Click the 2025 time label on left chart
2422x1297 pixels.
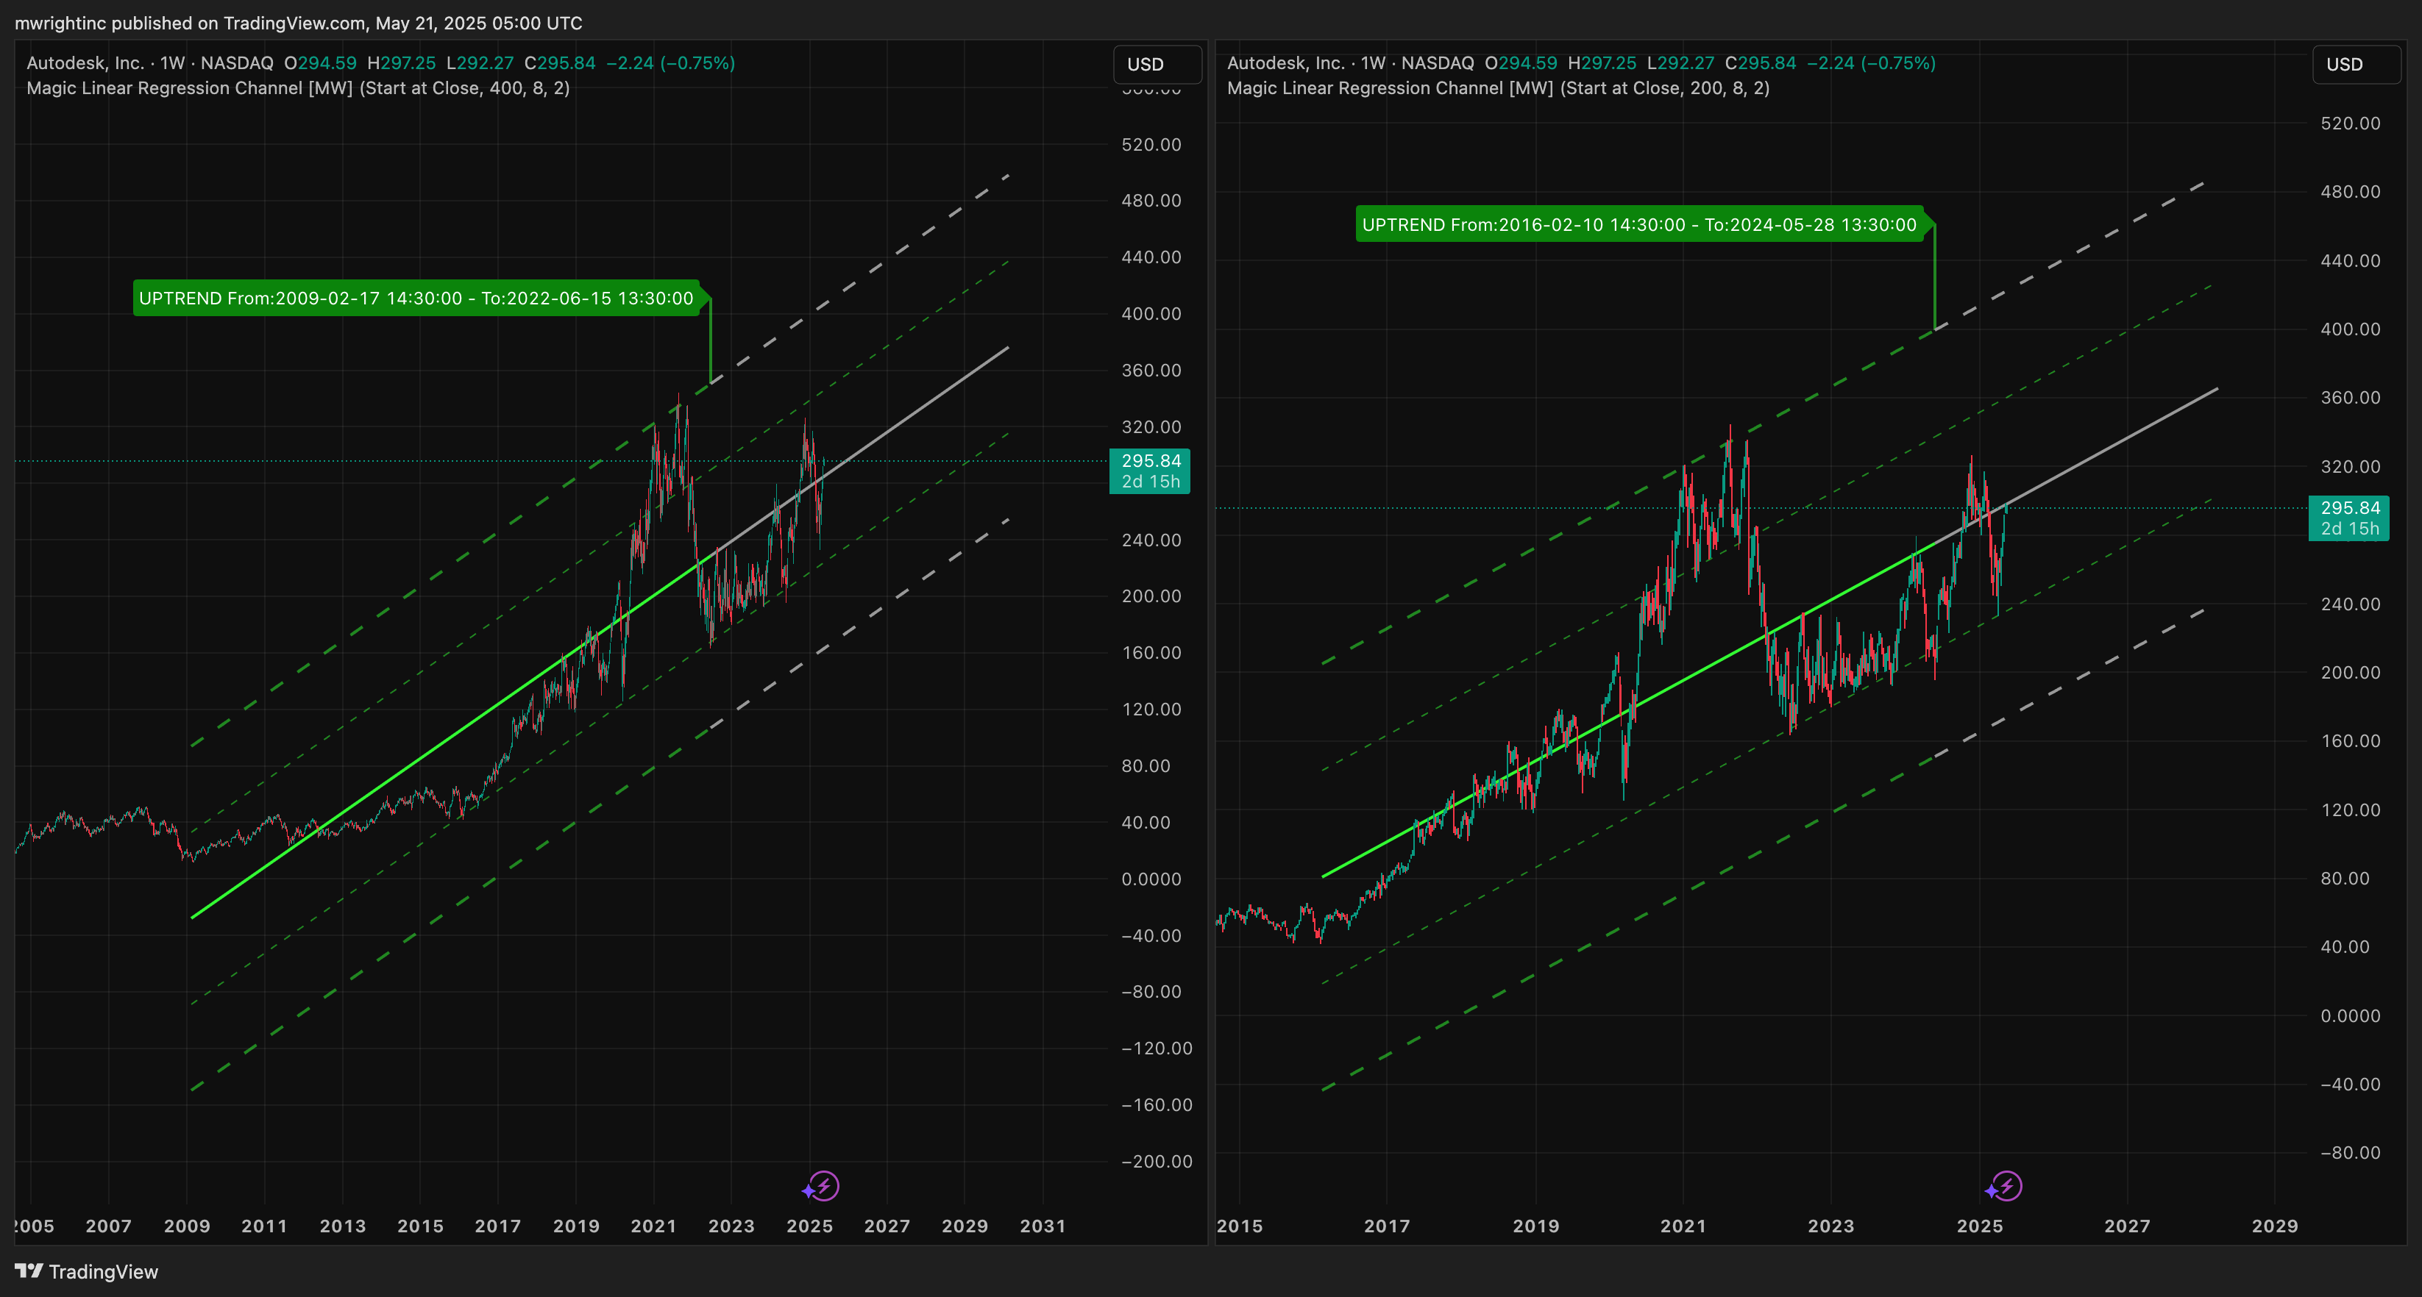point(809,1226)
